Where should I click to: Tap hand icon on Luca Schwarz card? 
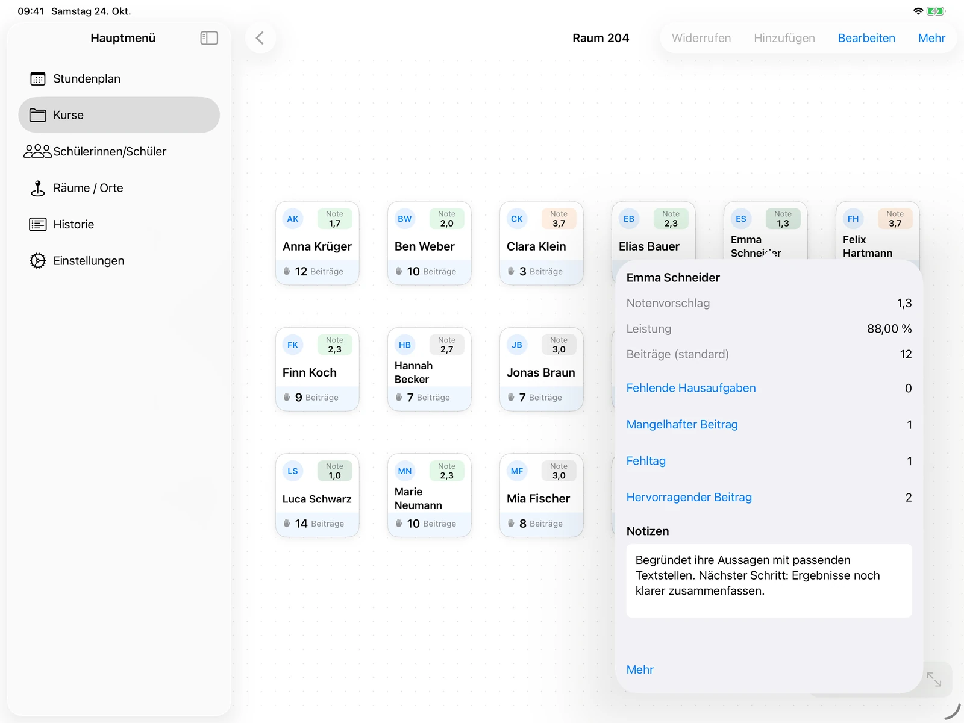point(287,524)
